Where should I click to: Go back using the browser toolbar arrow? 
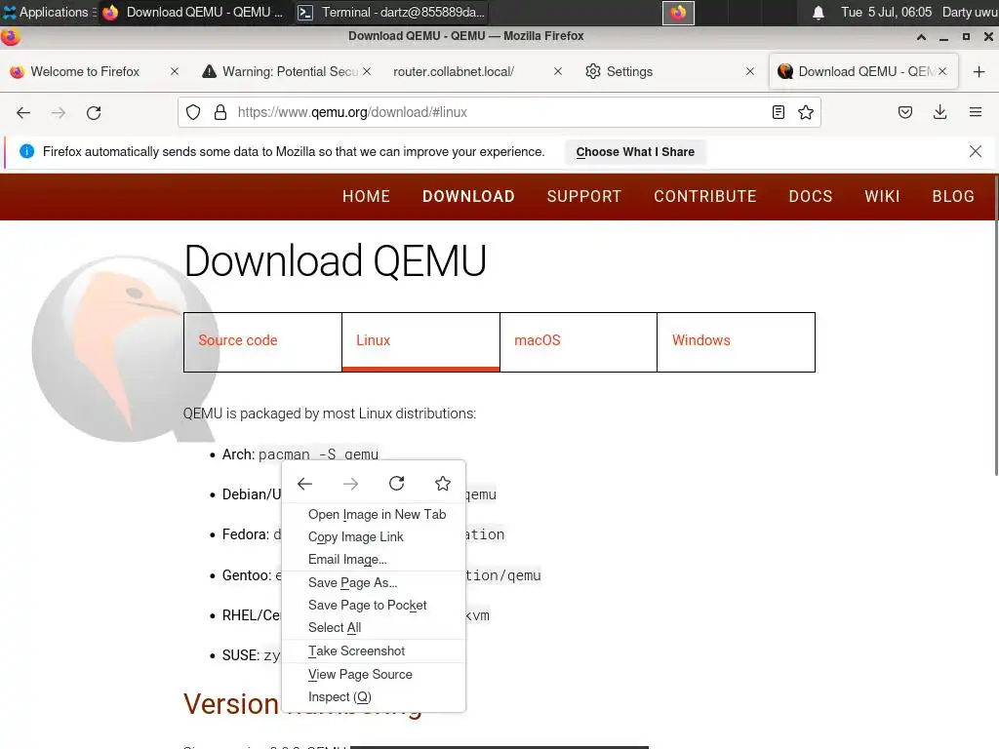coord(23,113)
